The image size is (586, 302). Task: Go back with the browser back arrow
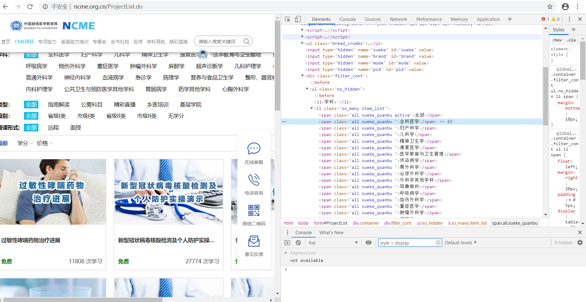[6, 6]
